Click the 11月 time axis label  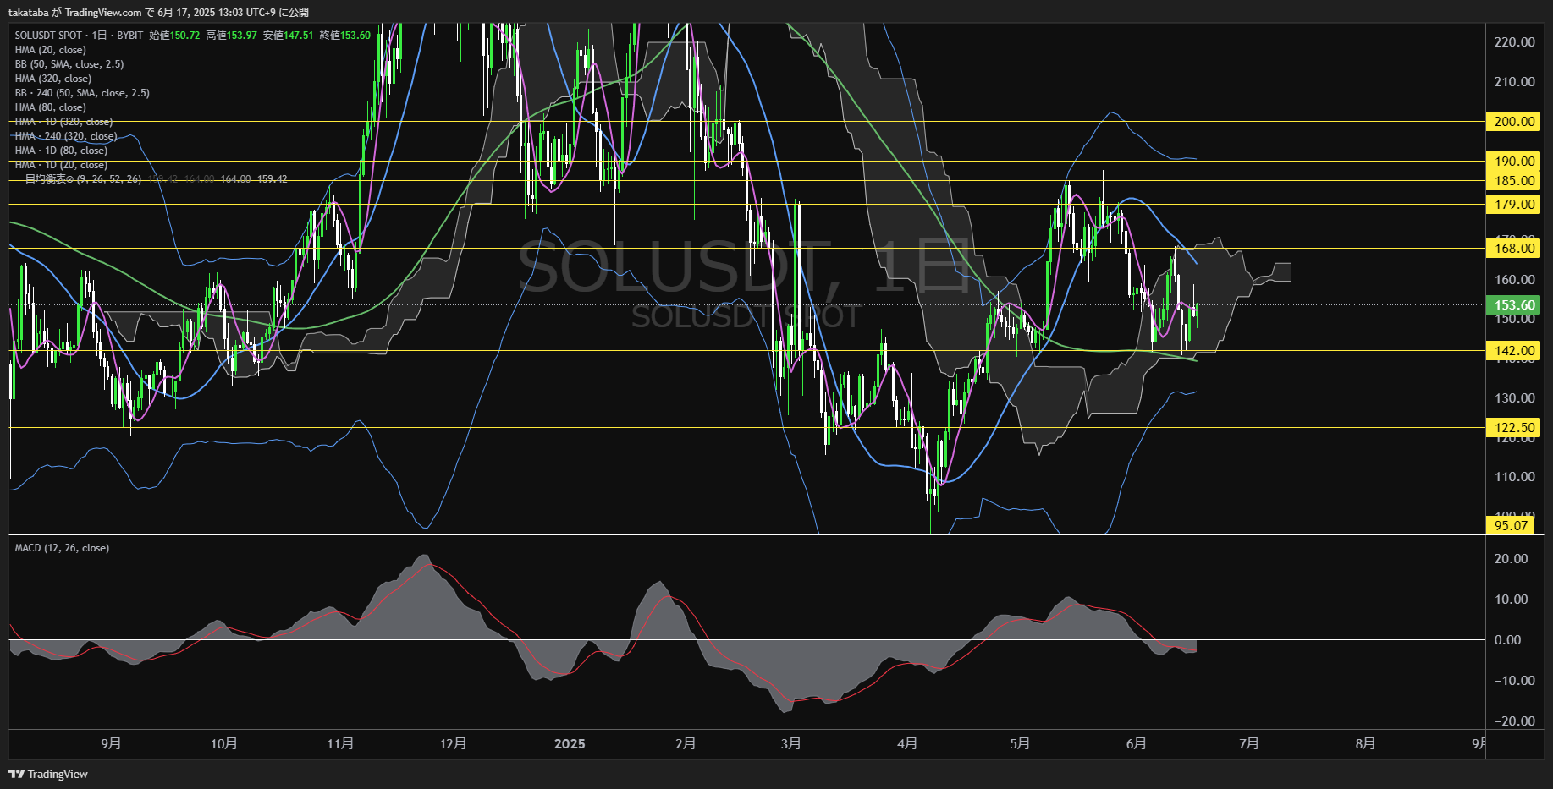tap(340, 743)
